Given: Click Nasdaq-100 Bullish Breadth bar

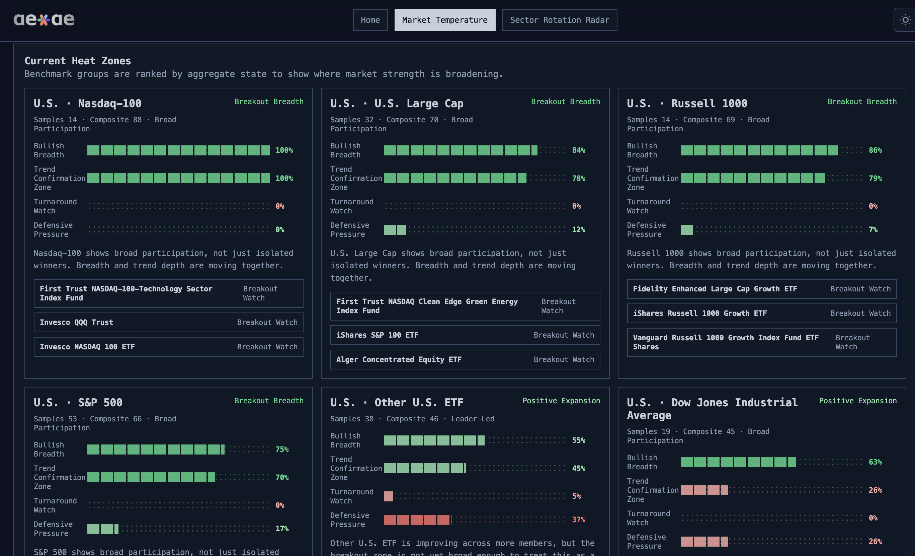Looking at the screenshot, I should tap(179, 150).
